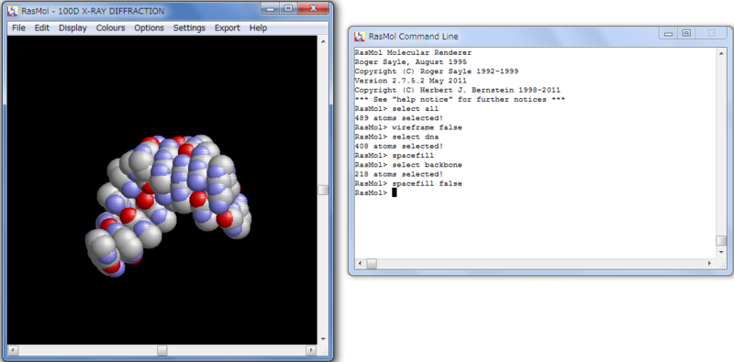Click the viewer horizontal scrollbar thumb

tap(162, 350)
